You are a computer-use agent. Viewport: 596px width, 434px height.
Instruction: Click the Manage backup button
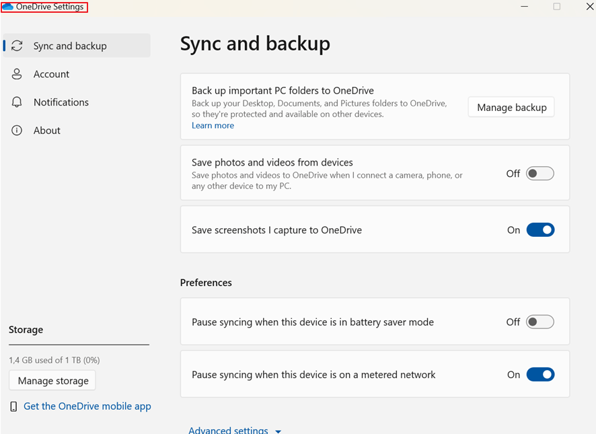point(511,108)
